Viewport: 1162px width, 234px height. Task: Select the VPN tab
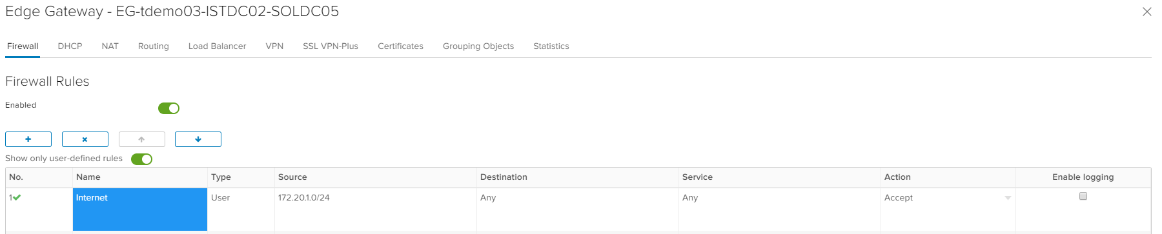click(x=274, y=46)
